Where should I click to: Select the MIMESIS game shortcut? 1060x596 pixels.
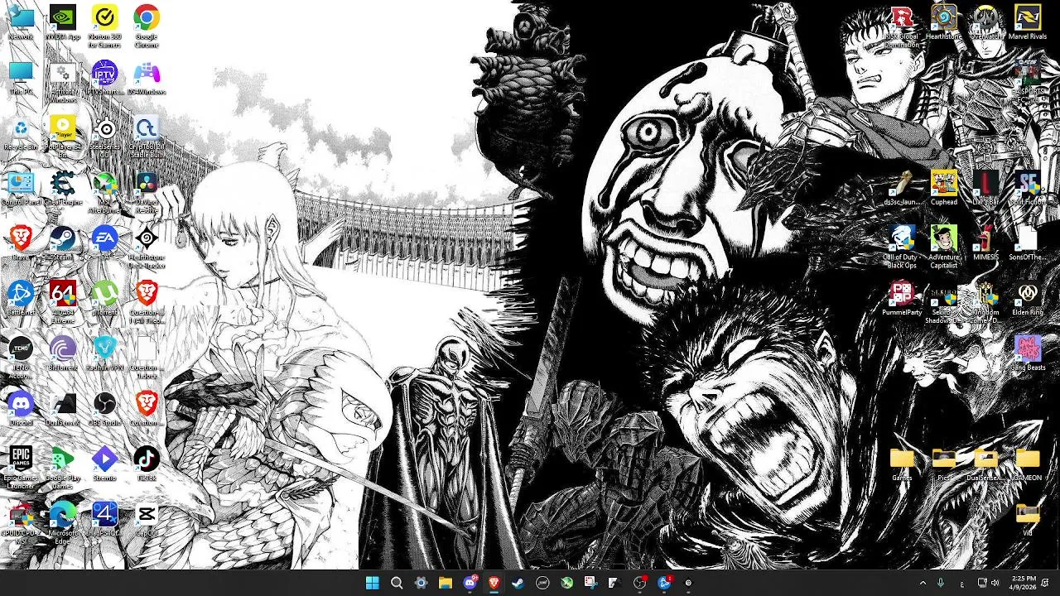(985, 243)
